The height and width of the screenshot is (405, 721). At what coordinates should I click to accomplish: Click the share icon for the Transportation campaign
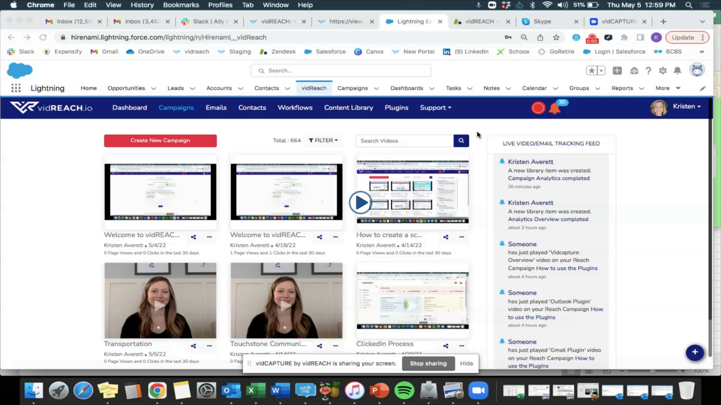[193, 346]
